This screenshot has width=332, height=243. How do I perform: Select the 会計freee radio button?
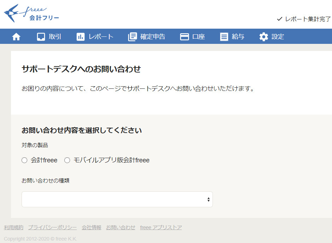pos(24,160)
